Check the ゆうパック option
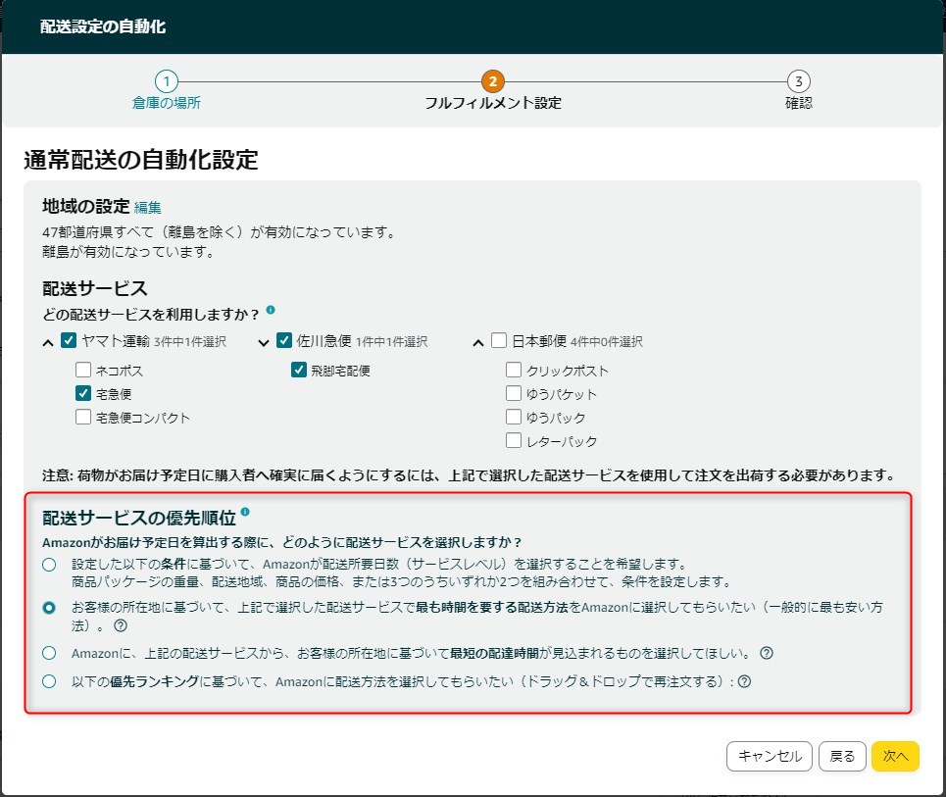946x797 pixels. pos(514,417)
